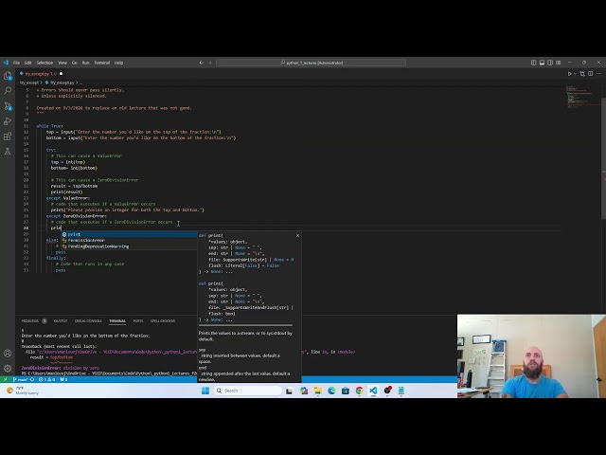
Task: Open the Windows Start button
Action: click(x=205, y=391)
